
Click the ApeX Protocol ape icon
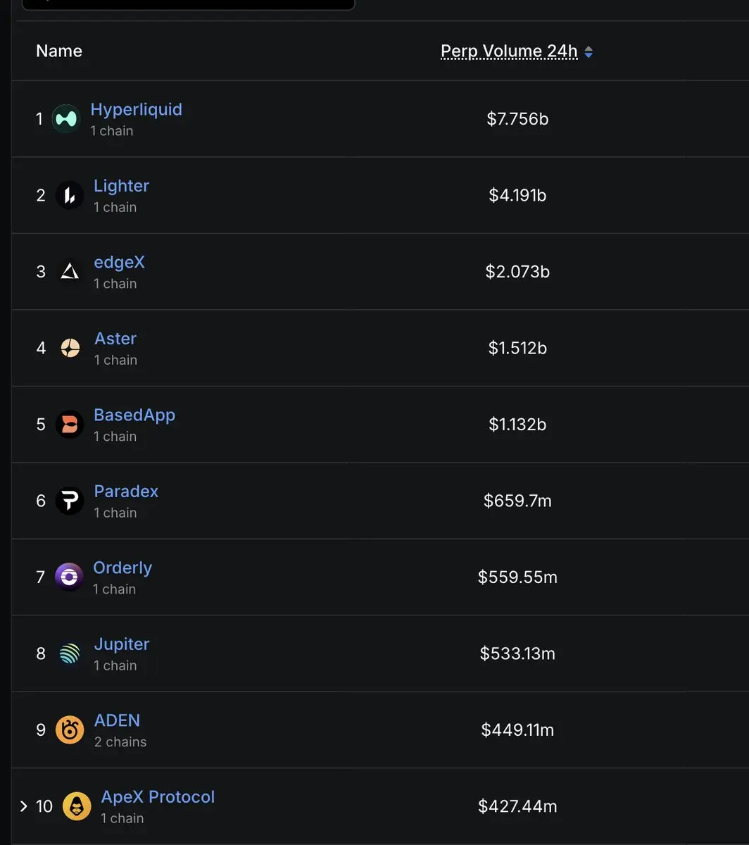(x=77, y=806)
